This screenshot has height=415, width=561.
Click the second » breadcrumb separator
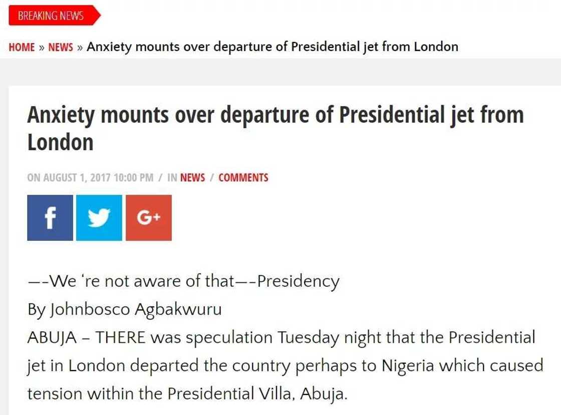pos(80,47)
